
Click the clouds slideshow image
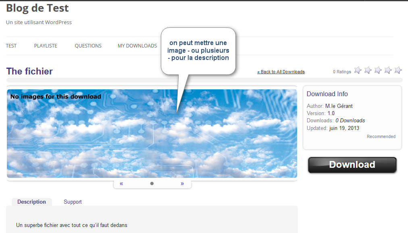[152, 134]
